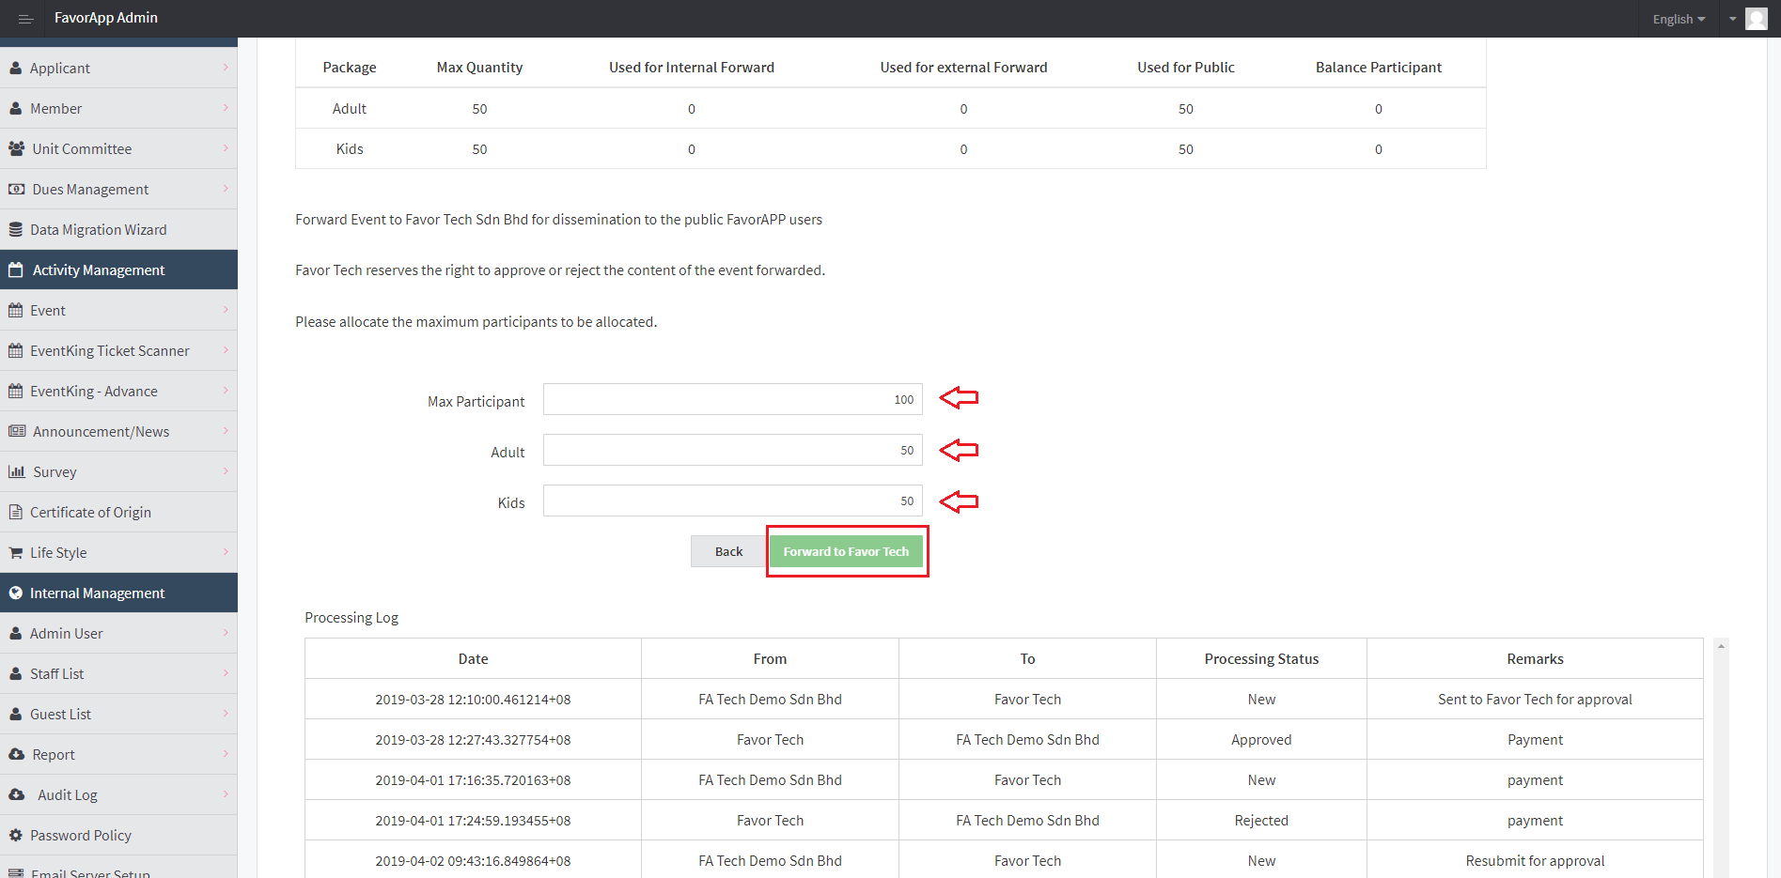
Task: Click the Processing Log scrollbar up arrow
Action: tap(1721, 646)
